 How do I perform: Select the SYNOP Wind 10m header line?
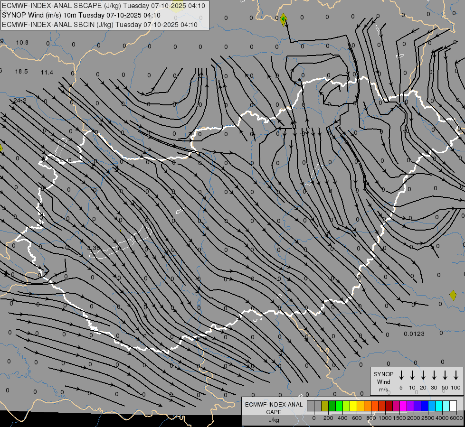click(85, 15)
